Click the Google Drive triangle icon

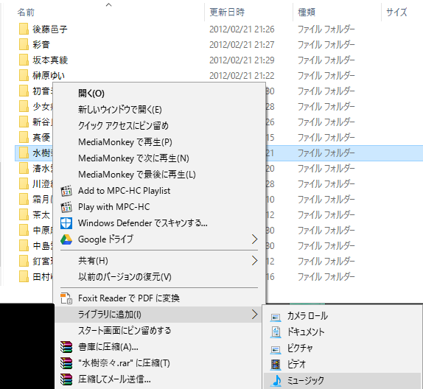click(x=66, y=239)
